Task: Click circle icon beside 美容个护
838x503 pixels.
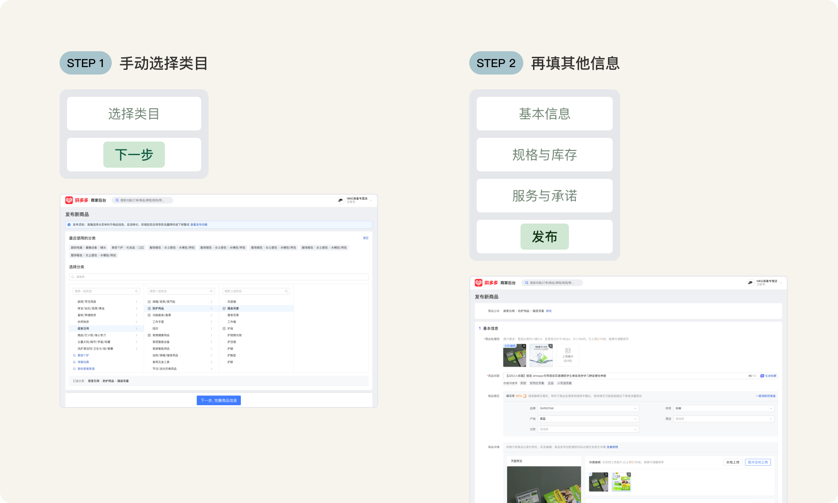Action: click(74, 355)
